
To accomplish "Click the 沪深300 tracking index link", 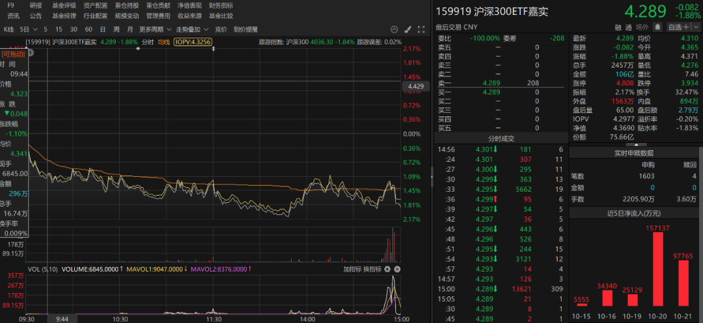I will [x=297, y=42].
